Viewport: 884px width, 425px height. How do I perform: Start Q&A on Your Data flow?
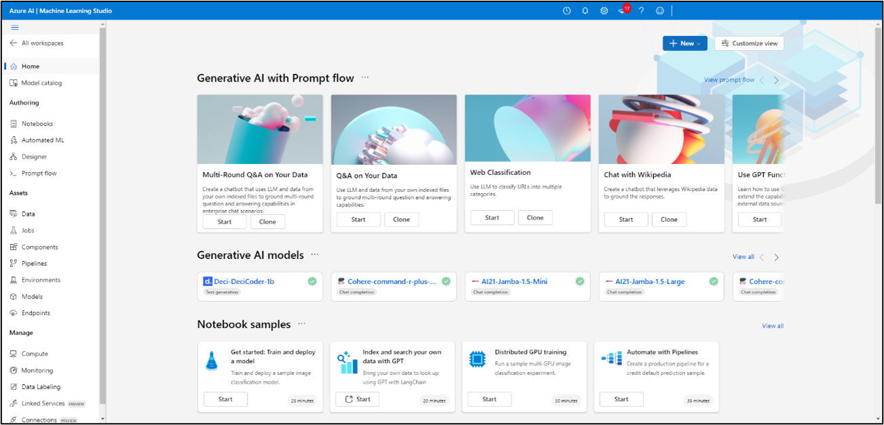358,220
